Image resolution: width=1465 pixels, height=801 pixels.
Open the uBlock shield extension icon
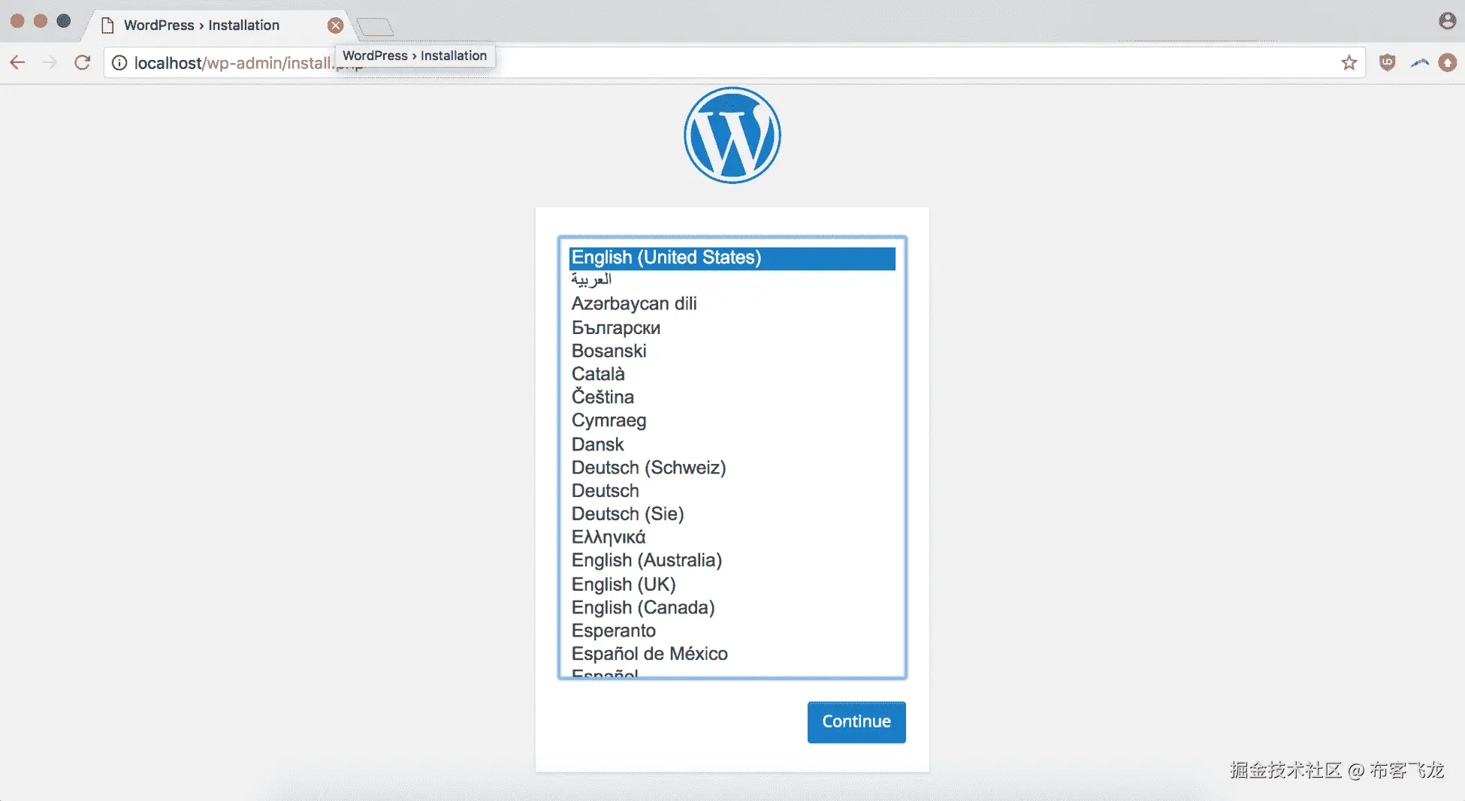coord(1388,63)
